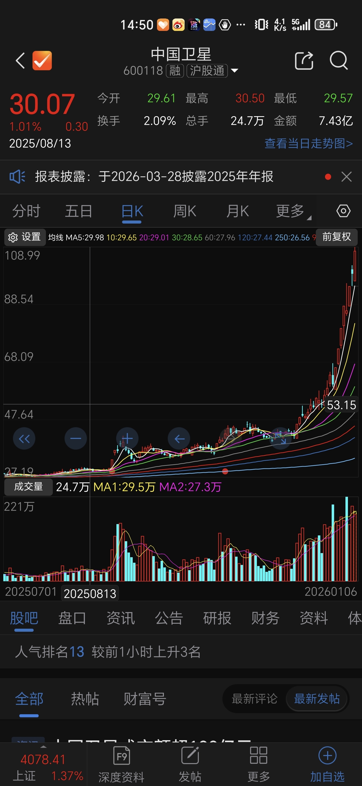Open the 公告 tab
This screenshot has height=786, width=362.
pyautogui.click(x=169, y=618)
